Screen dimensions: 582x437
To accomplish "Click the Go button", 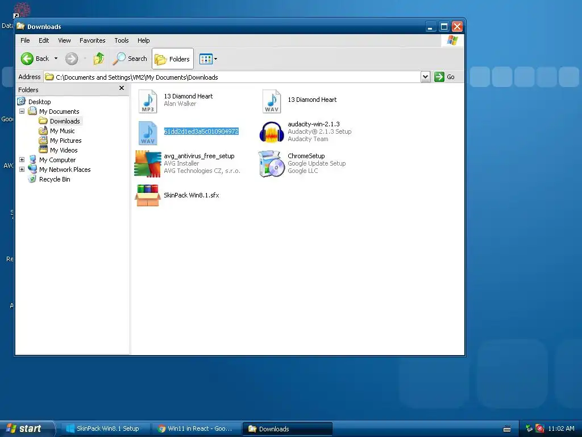I will point(444,77).
